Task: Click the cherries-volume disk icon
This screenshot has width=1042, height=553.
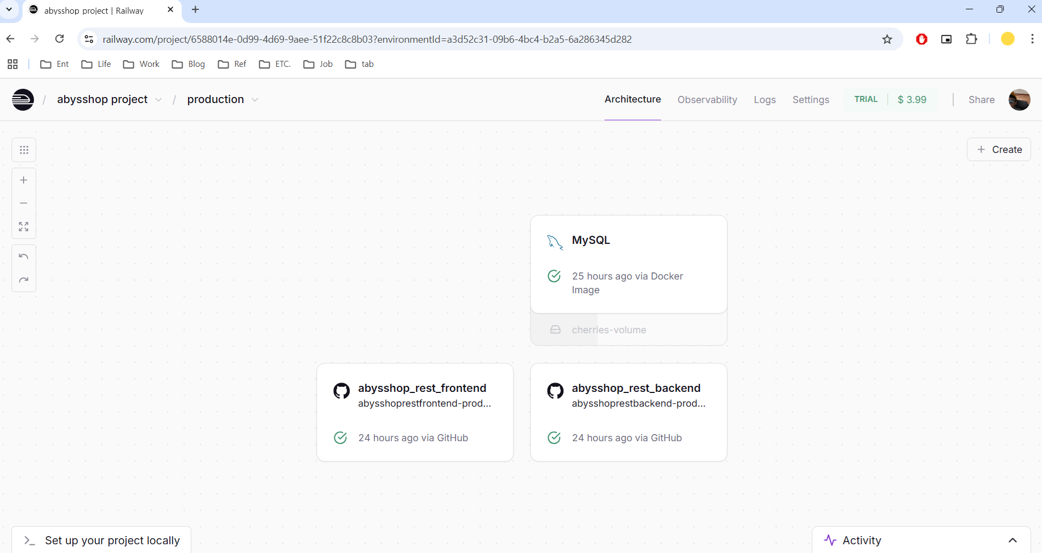Action: pyautogui.click(x=555, y=330)
